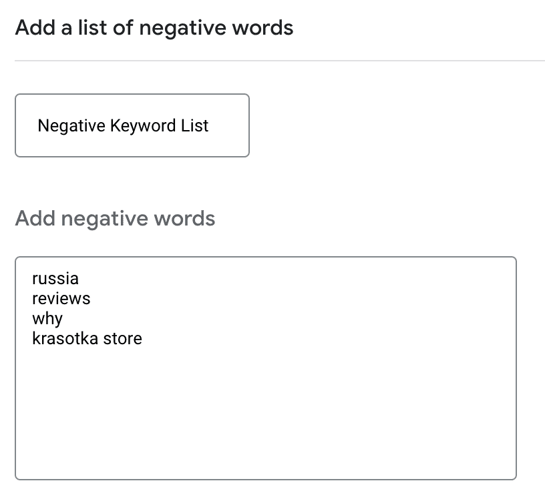Click the heading Add a list of negative words
This screenshot has width=545, height=495.
(154, 28)
